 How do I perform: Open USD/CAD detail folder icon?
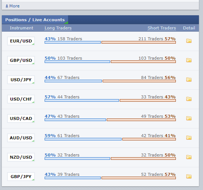click(189, 118)
